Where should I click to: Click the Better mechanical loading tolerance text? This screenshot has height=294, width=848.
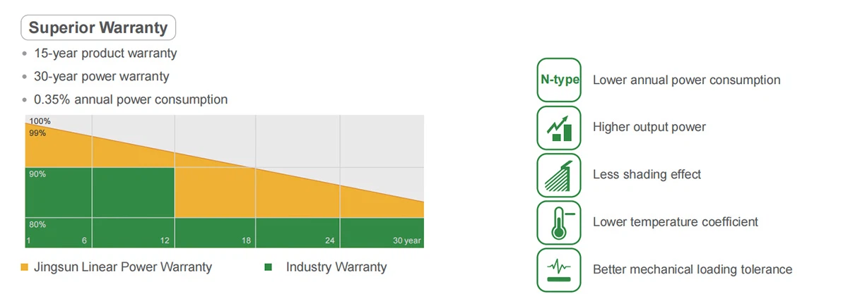tap(692, 269)
